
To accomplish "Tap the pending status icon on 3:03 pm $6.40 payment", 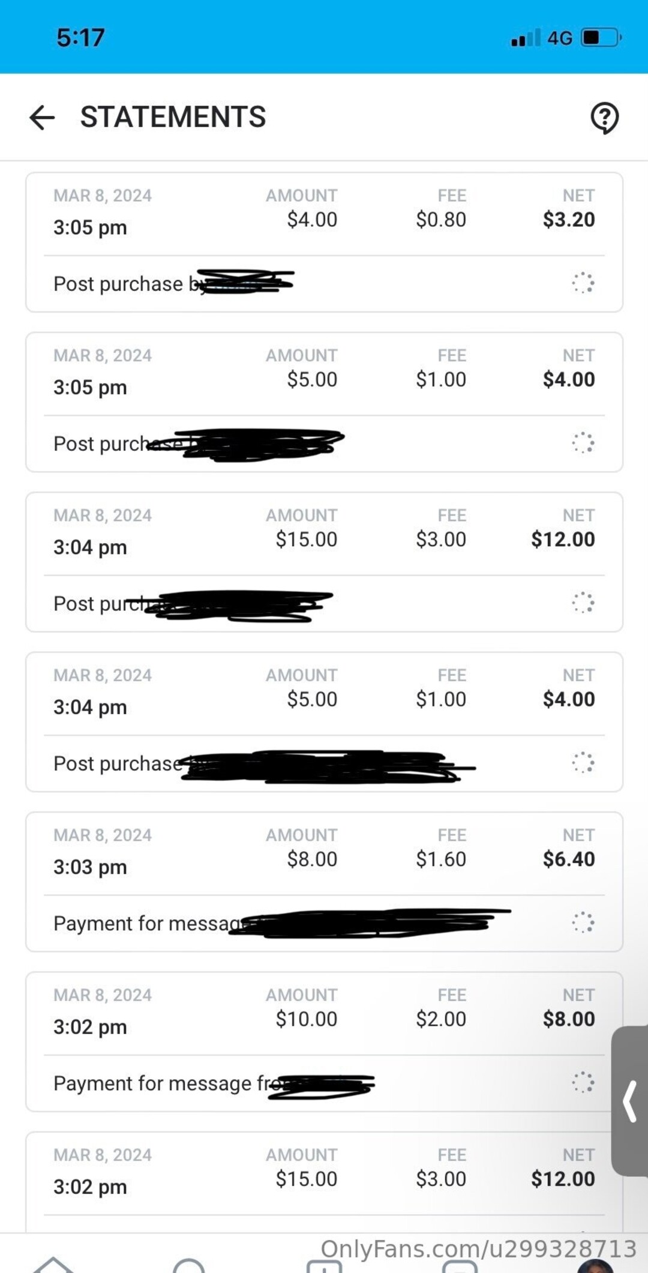I will click(583, 922).
